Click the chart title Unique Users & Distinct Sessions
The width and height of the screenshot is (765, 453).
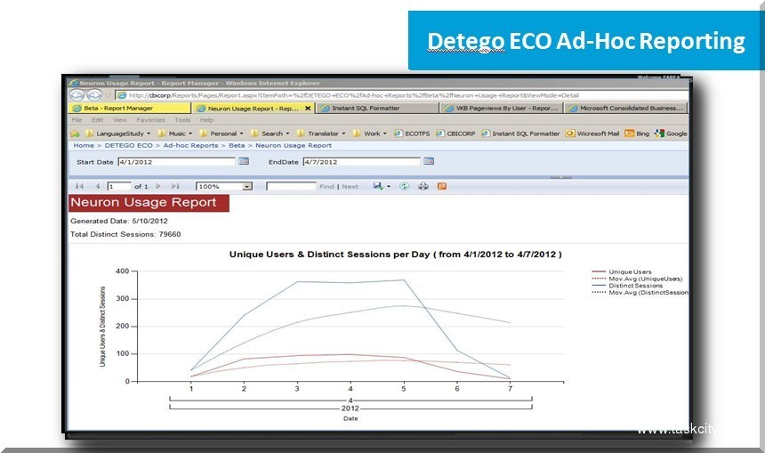click(x=395, y=255)
